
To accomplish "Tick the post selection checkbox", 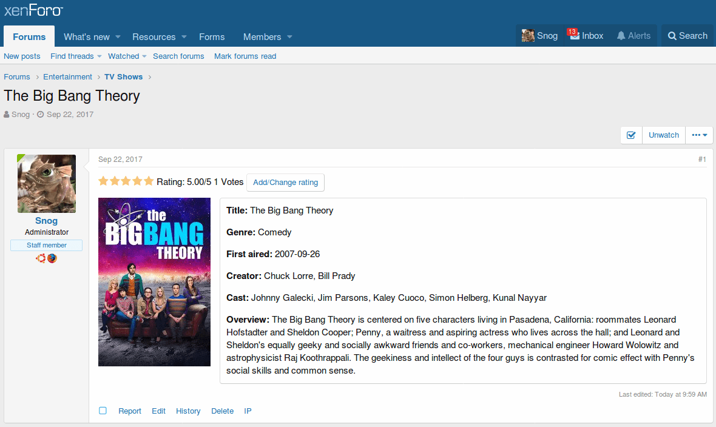I will point(103,411).
